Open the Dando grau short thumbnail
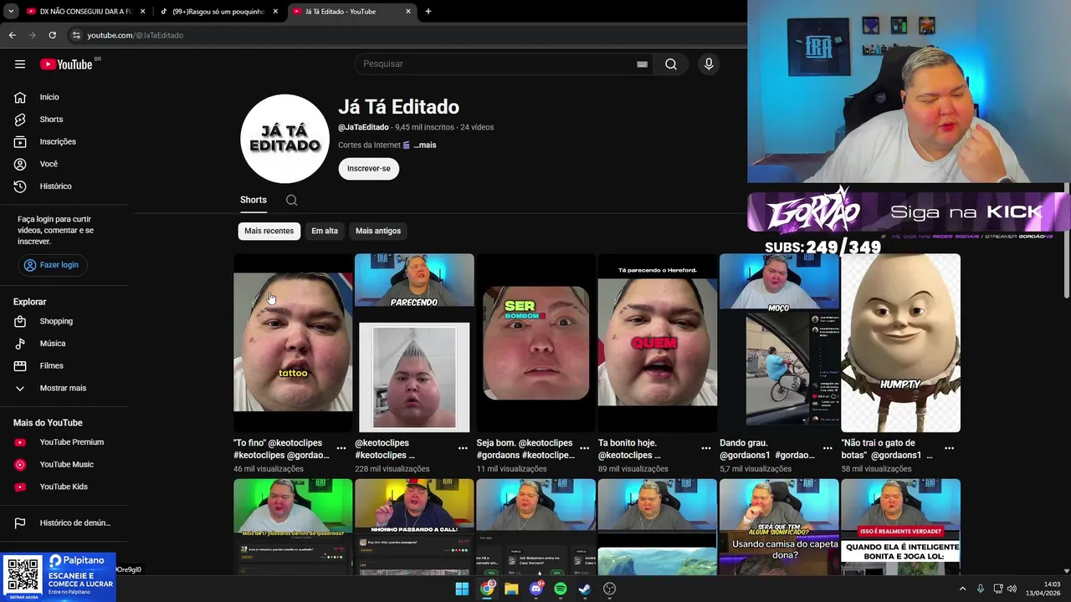The image size is (1071, 602). tap(779, 343)
